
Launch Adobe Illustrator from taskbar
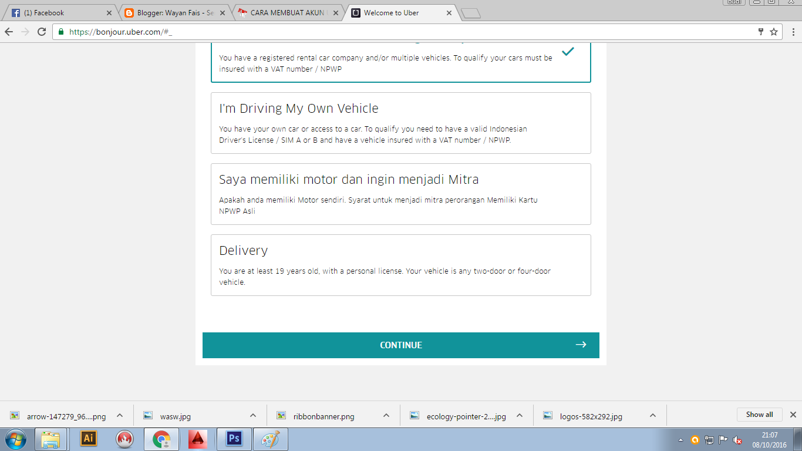(89, 439)
